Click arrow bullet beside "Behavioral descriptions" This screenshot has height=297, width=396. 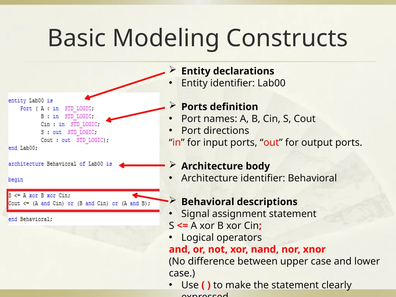[172, 200]
